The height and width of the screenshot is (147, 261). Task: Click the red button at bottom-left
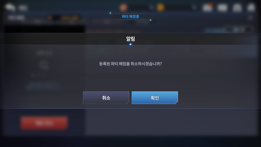(44, 123)
